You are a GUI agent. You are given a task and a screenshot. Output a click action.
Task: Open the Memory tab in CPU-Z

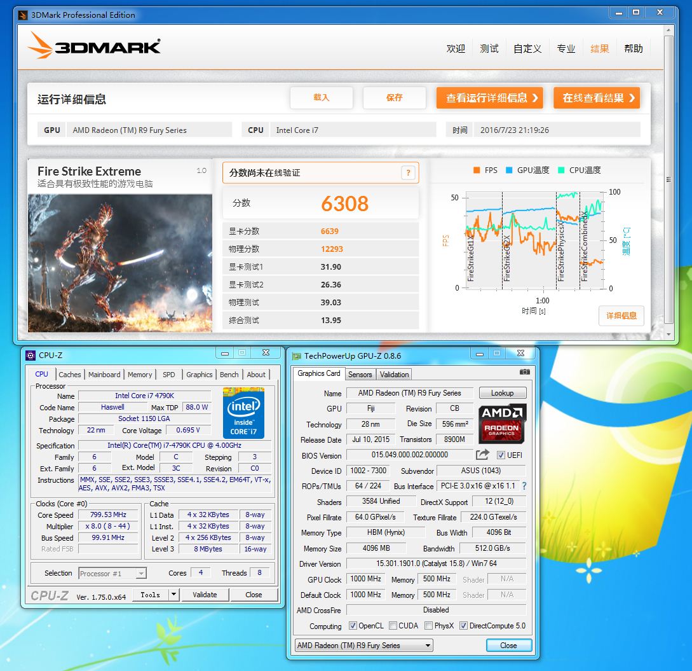(x=139, y=375)
